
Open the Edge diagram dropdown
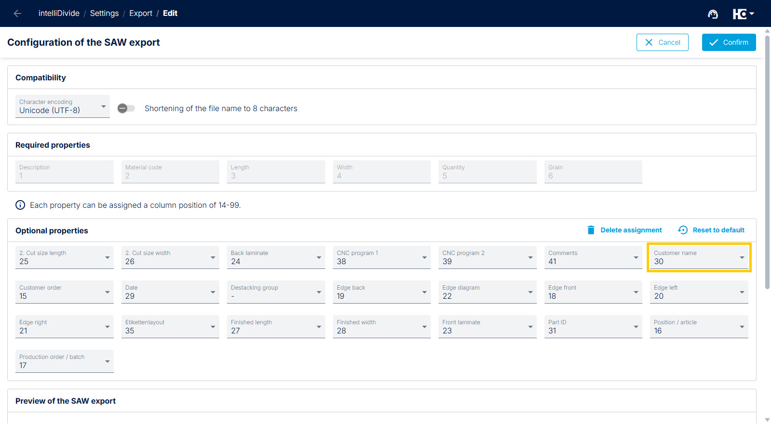(488, 292)
